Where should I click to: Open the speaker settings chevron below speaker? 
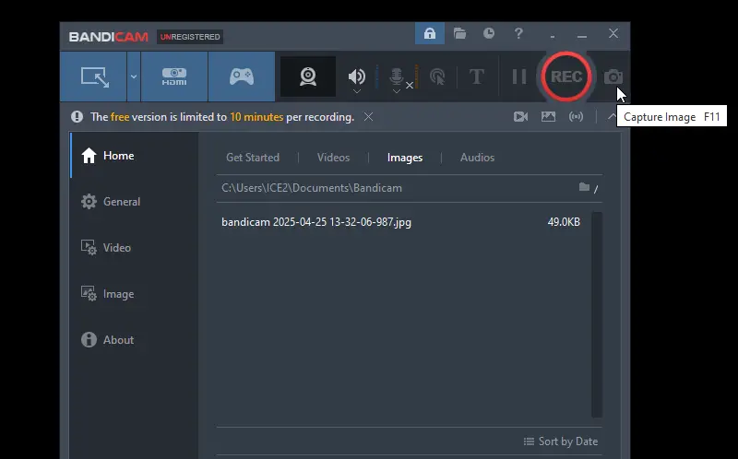357,91
